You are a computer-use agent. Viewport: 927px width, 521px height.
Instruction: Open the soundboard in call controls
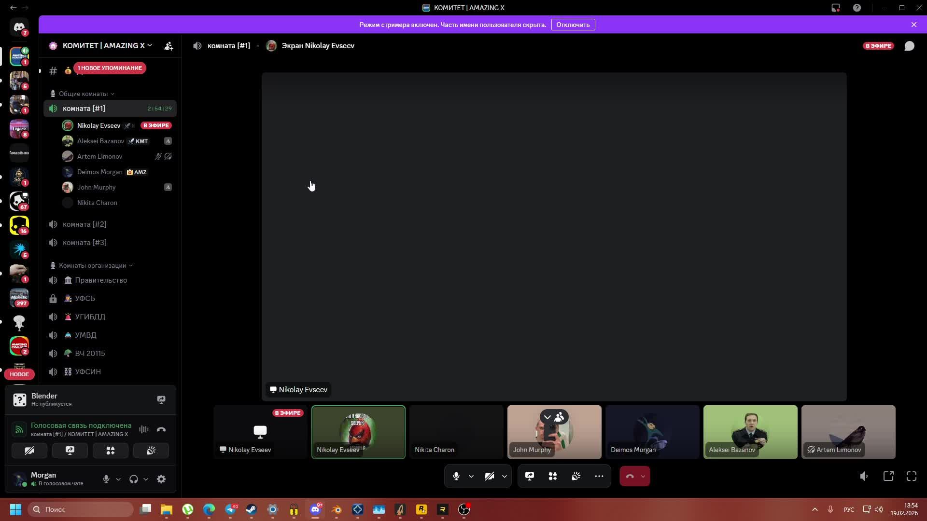tap(576, 476)
